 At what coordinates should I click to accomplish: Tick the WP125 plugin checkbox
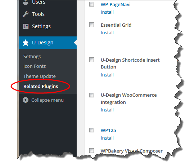pyautogui.click(x=91, y=130)
